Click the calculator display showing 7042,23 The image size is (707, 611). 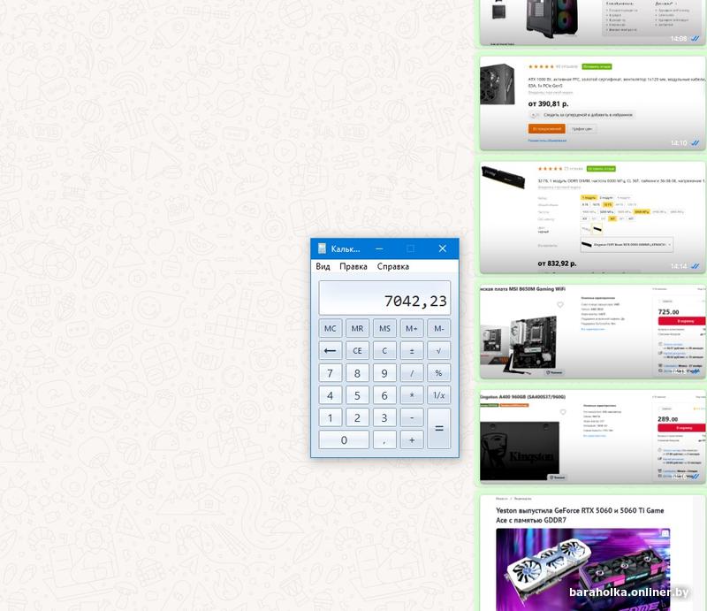pos(384,298)
